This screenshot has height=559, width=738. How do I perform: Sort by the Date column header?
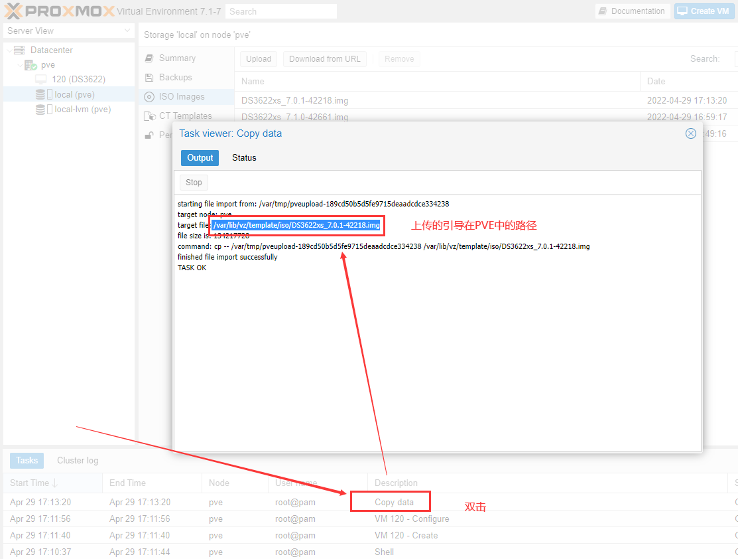(689, 82)
